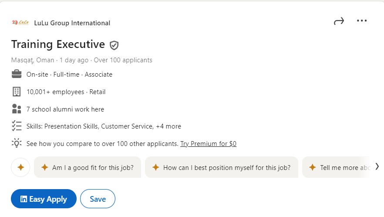Click the people alumni icon
Image resolution: width=384 pixels, height=217 pixels.
(x=17, y=109)
